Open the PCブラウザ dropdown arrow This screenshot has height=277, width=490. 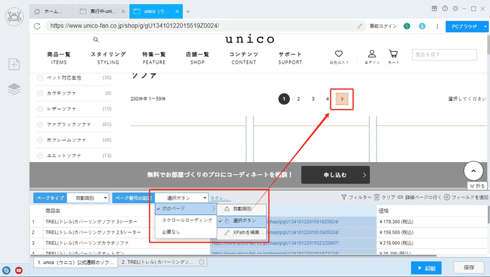point(485,27)
